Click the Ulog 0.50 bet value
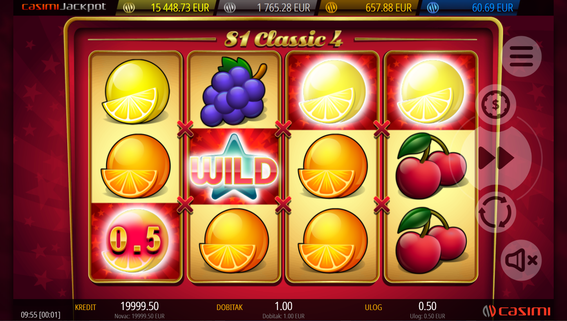The width and height of the screenshot is (567, 321). [428, 306]
